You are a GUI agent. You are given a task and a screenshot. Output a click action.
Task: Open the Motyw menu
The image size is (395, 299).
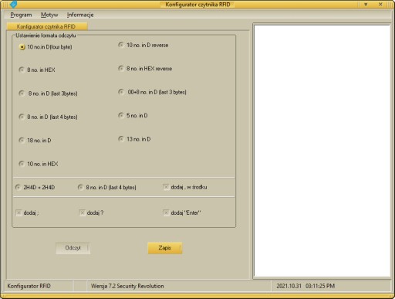[49, 15]
